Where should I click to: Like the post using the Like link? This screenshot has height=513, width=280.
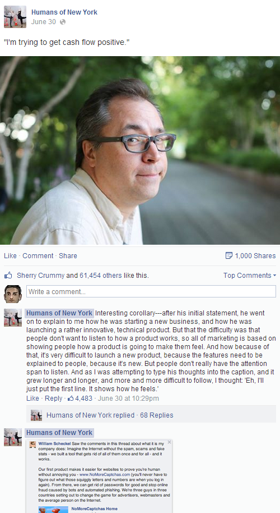click(x=10, y=256)
